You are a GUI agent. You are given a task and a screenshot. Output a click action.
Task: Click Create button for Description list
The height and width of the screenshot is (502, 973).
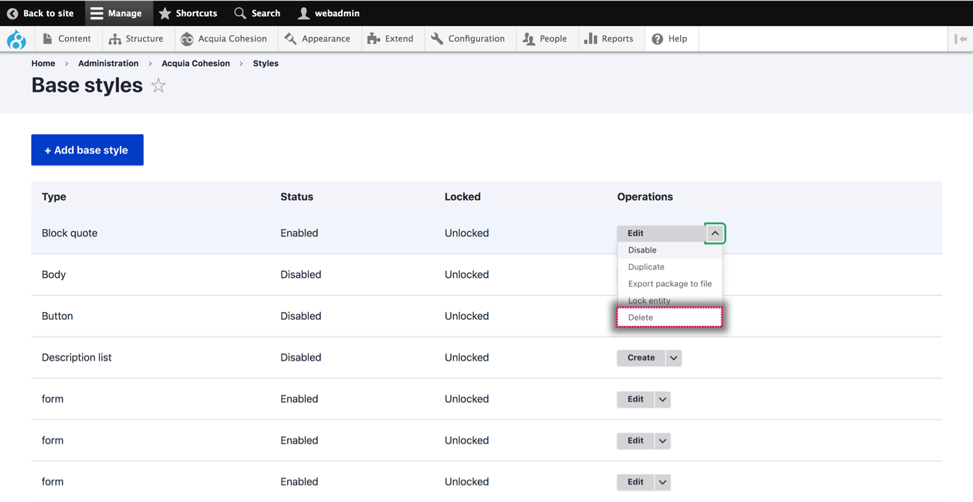(641, 358)
